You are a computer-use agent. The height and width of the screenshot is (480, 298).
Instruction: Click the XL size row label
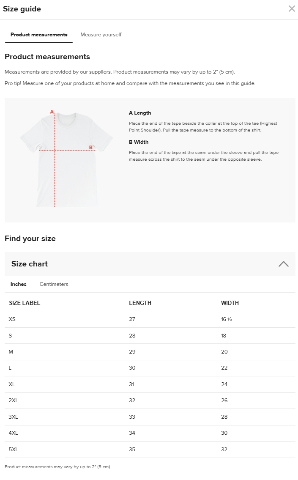(x=12, y=384)
